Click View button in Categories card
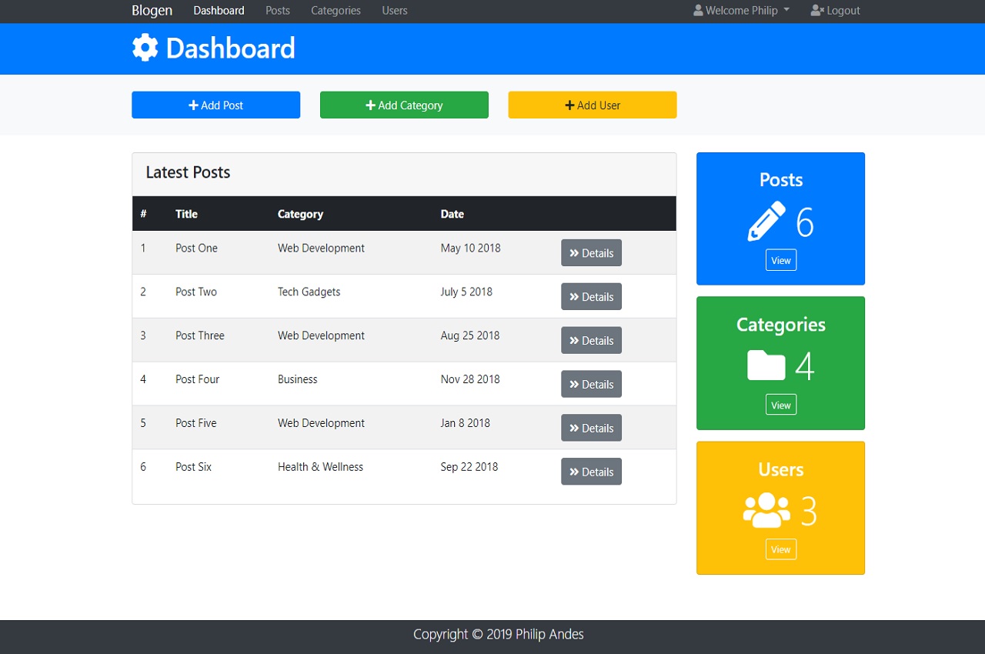This screenshot has width=985, height=654. [781, 405]
